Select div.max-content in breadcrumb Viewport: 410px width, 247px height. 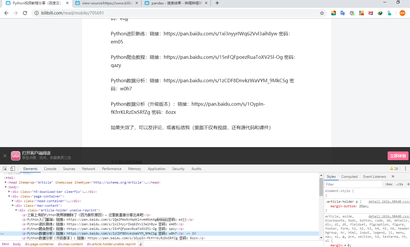[x=70, y=244]
